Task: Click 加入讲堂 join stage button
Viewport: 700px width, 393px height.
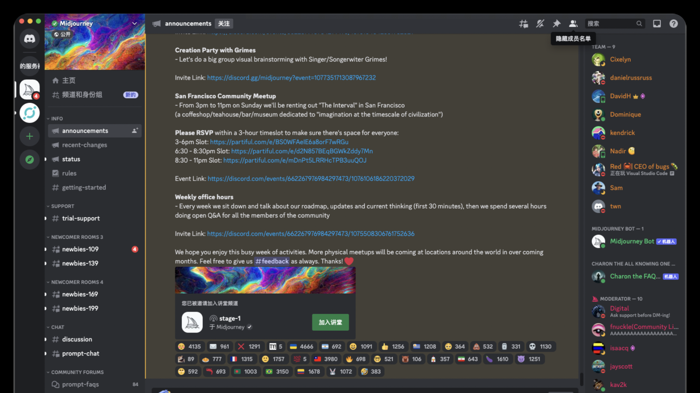Action: [x=330, y=322]
